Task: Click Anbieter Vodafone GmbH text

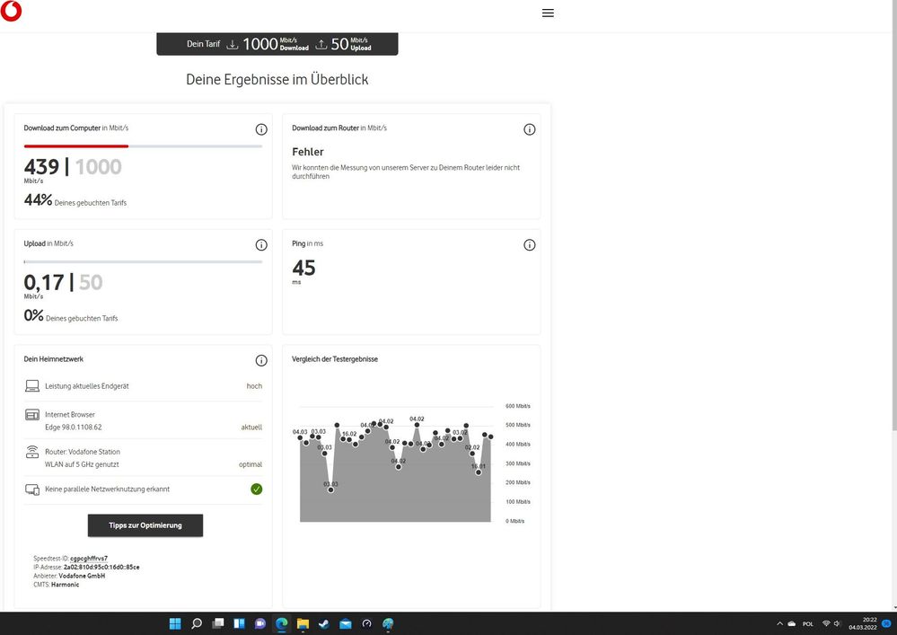Action: pos(69,576)
